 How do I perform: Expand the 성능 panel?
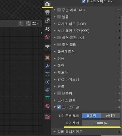pos(55,58)
